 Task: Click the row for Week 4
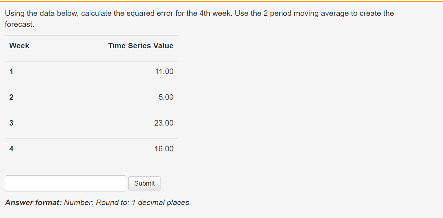point(91,149)
